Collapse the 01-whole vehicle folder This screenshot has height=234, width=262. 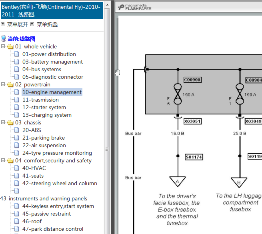click(3, 46)
